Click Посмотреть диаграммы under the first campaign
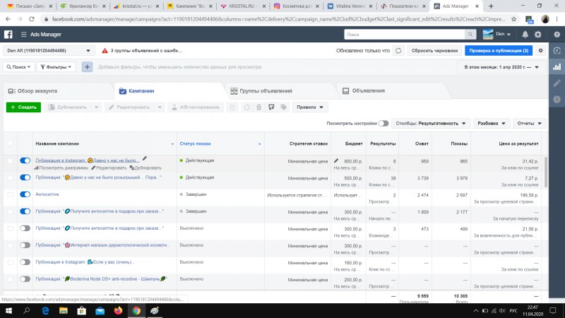The width and height of the screenshot is (565, 318). click(61, 167)
